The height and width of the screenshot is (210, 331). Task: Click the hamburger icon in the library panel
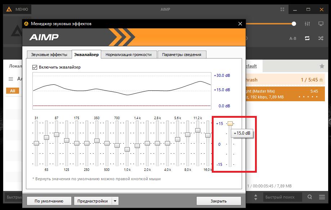(11, 79)
